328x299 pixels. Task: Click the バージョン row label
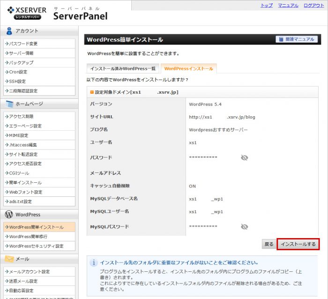(101, 104)
